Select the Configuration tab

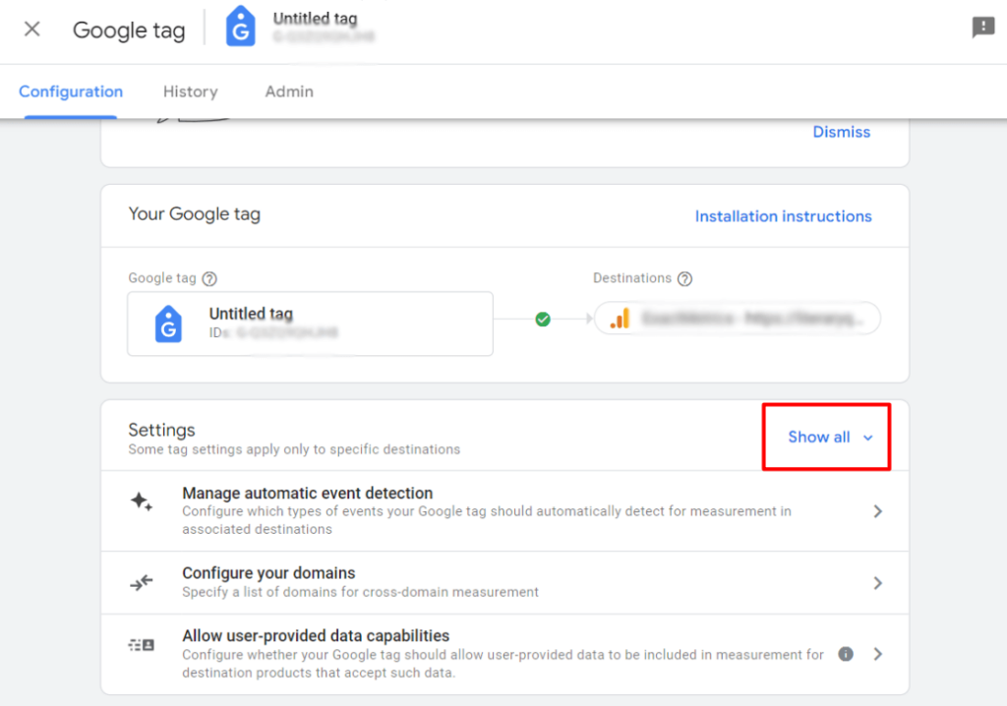coord(70,91)
